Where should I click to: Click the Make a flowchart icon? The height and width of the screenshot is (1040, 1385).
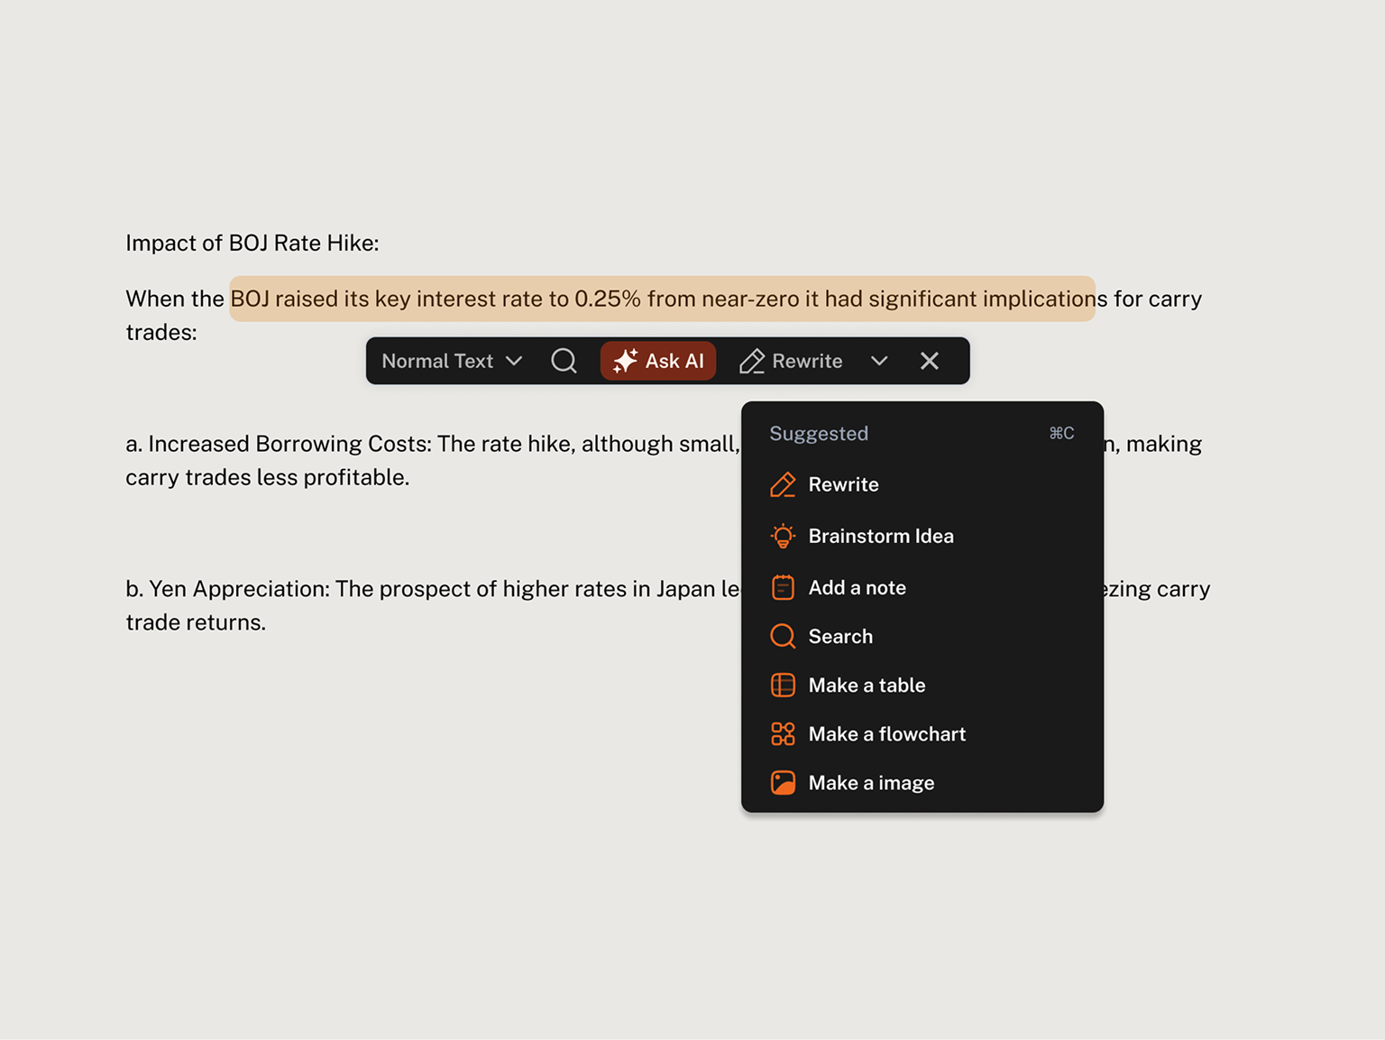coord(783,734)
